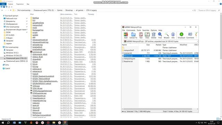Open the Options menu in WinRAR

point(154,30)
